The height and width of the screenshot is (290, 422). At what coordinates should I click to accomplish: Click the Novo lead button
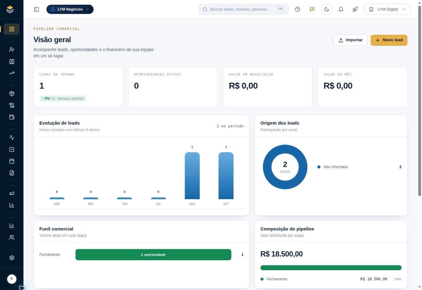click(389, 40)
